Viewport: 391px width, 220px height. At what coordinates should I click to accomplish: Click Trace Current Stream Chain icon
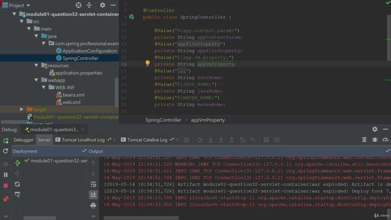277,140
